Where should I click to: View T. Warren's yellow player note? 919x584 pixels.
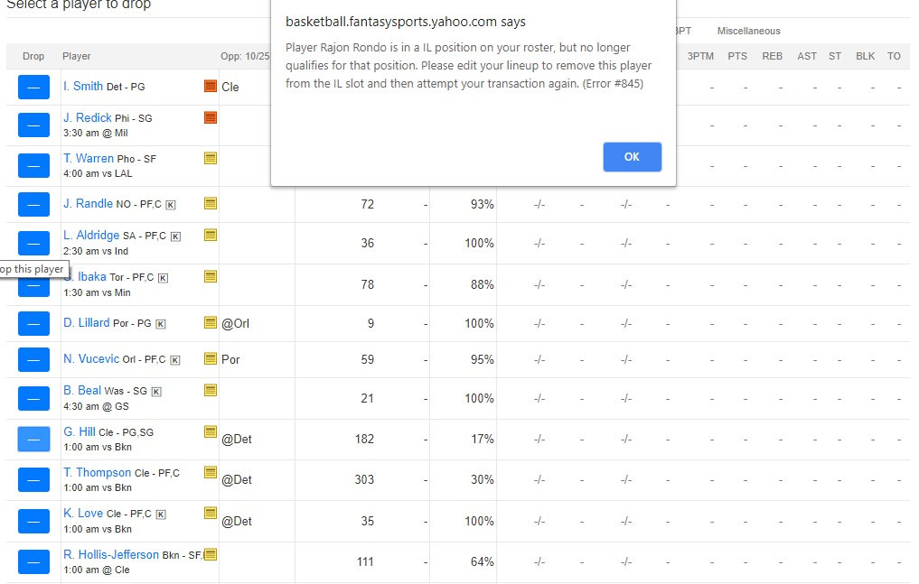[x=211, y=158]
